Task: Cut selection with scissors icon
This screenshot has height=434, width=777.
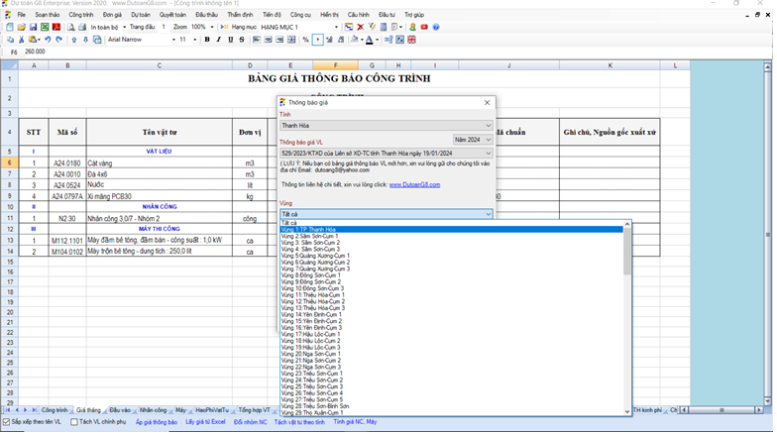Action: click(22, 40)
